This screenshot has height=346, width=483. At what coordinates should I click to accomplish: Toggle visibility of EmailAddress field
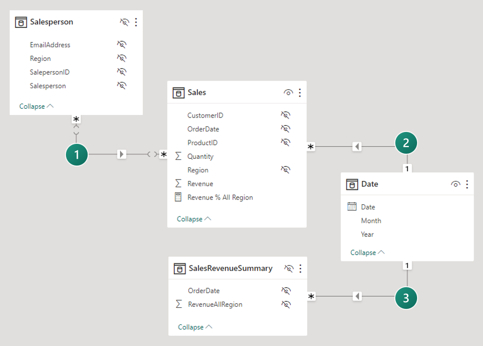pos(122,45)
